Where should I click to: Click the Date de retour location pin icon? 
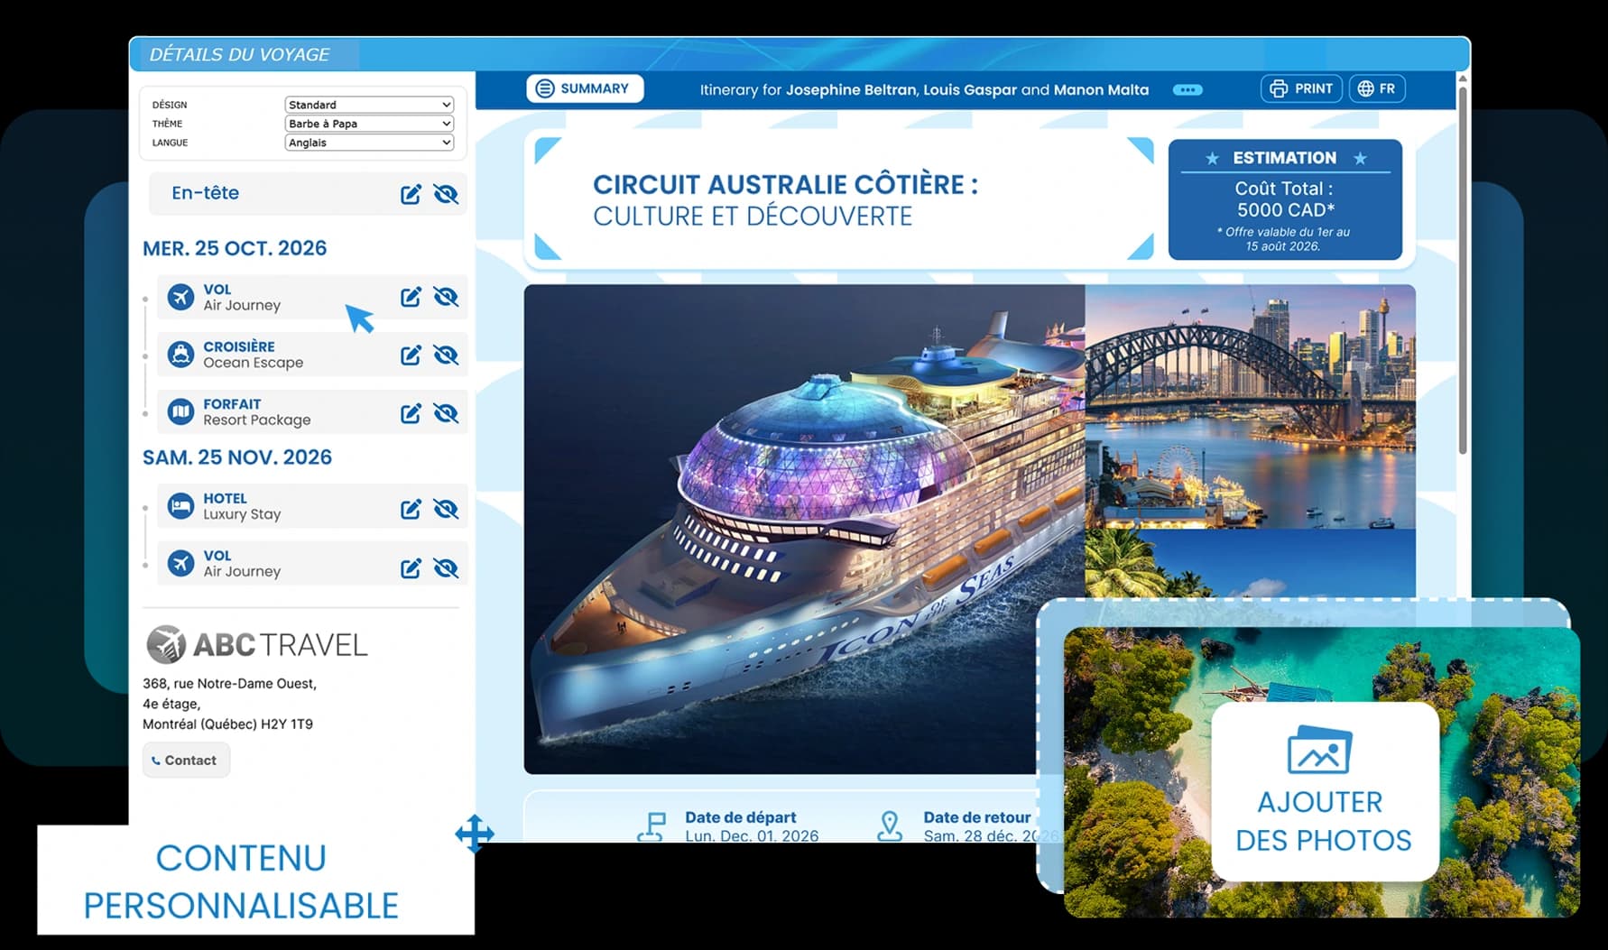point(890,825)
